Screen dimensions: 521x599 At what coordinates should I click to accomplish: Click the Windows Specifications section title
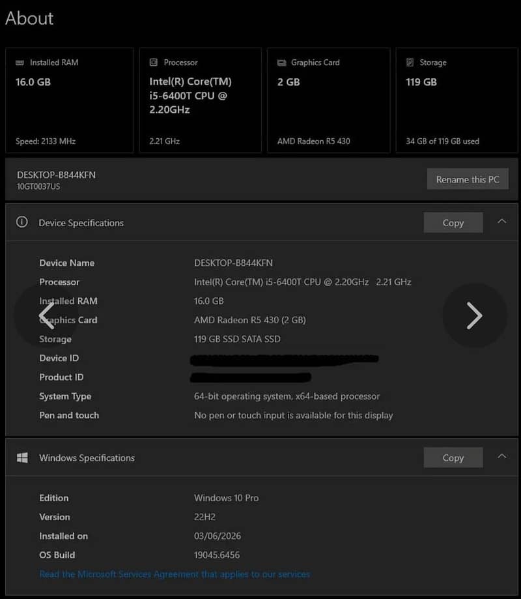(87, 458)
